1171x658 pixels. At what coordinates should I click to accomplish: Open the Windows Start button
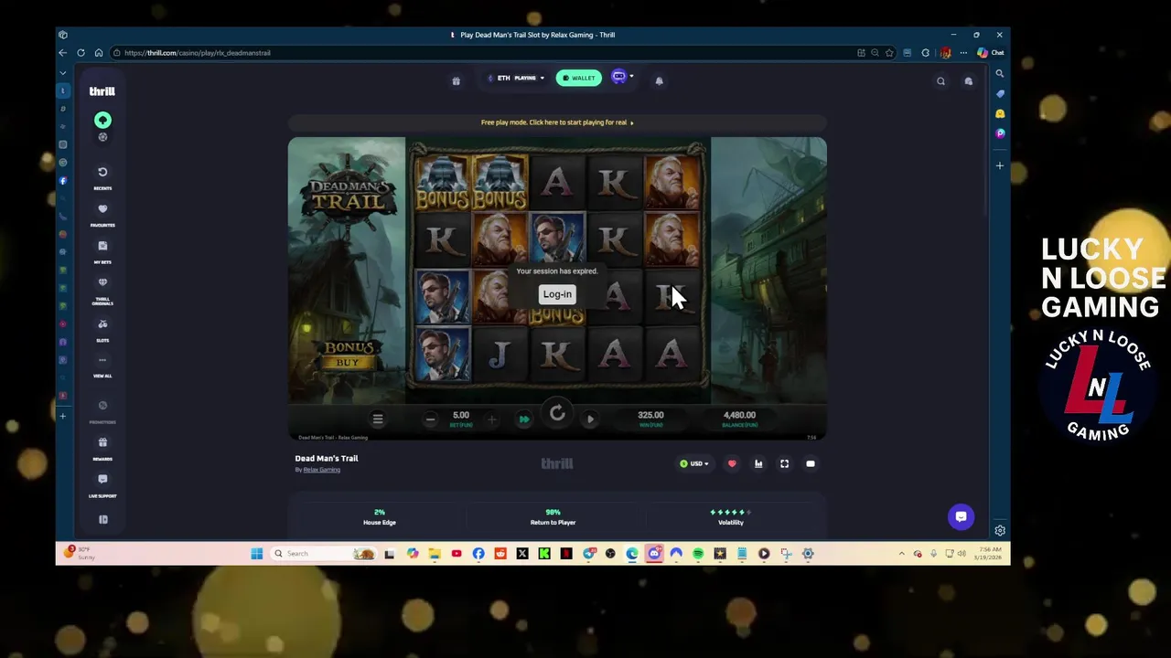pos(257,554)
